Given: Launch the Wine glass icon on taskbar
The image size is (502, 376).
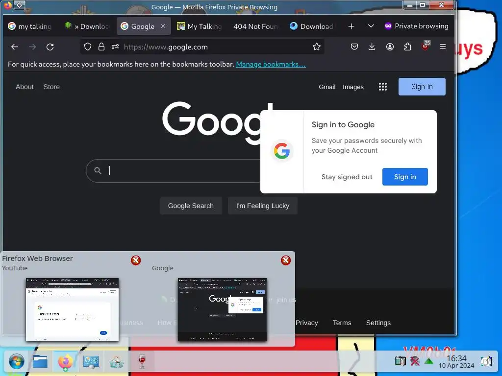Looking at the screenshot, I should coord(142,361).
